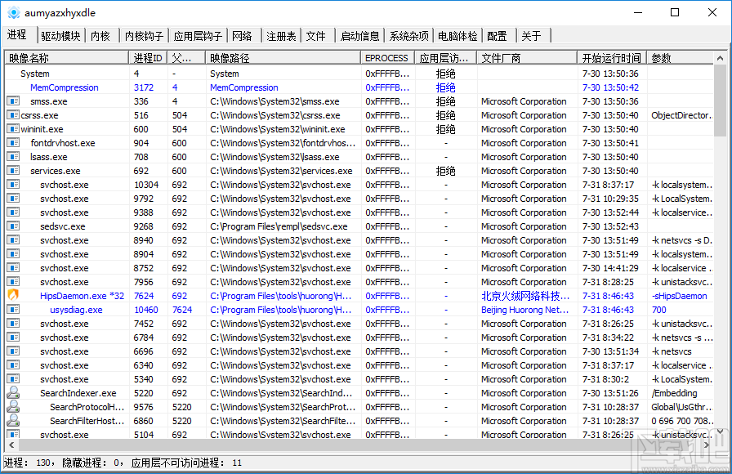The width and height of the screenshot is (732, 474).
Task: Select the System process row
Action: point(359,74)
